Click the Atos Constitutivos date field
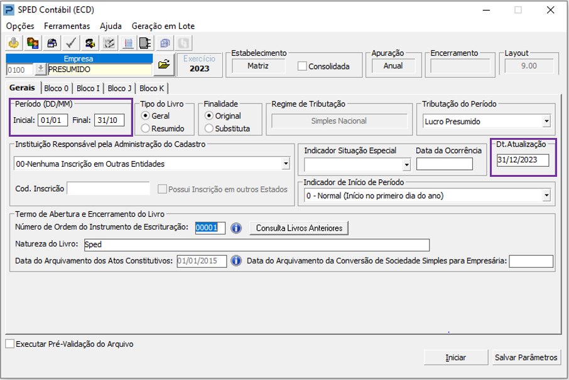The height and width of the screenshot is (380, 569). pos(202,261)
